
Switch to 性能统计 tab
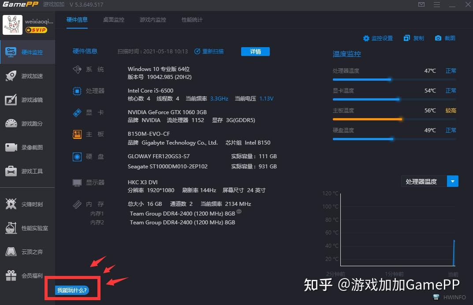[192, 19]
